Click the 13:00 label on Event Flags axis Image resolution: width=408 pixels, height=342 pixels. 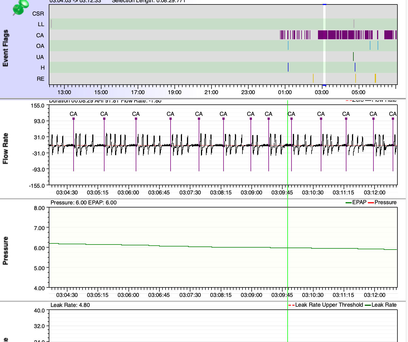(64, 92)
